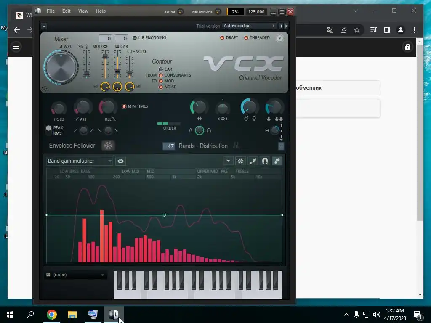431x323 pixels.
Task: Click the filter bell shape knob
Action: coord(199,130)
